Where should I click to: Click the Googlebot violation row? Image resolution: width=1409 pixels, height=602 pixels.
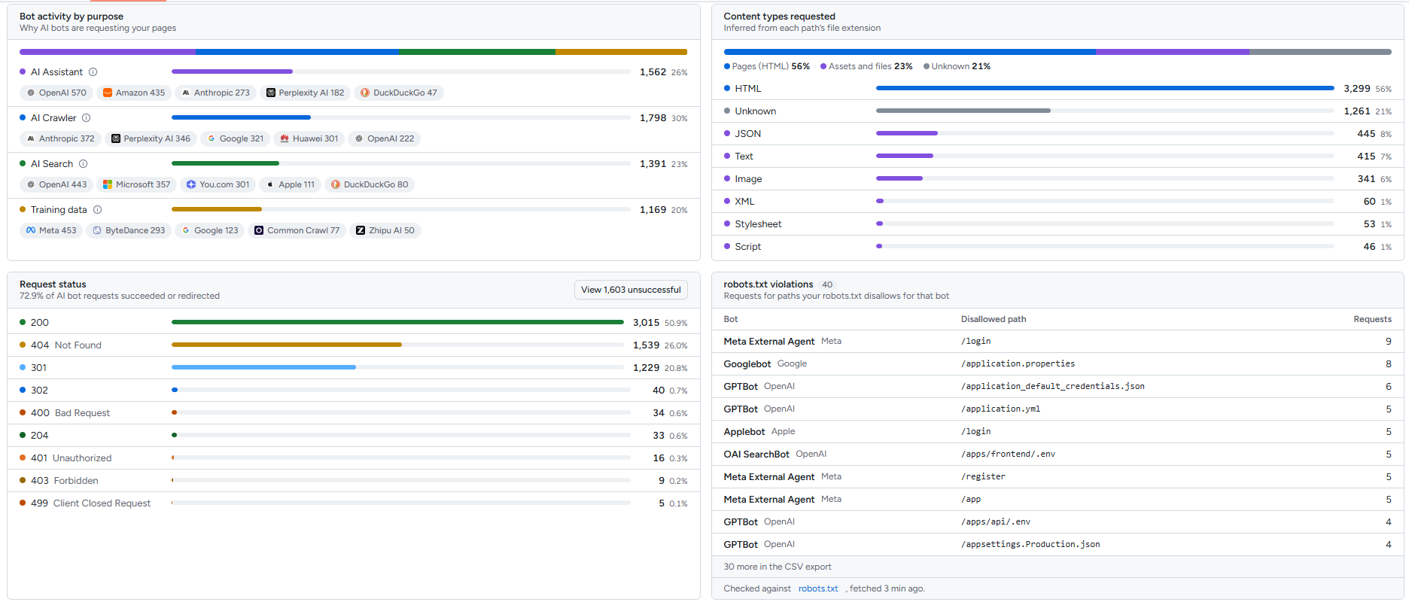click(1058, 364)
